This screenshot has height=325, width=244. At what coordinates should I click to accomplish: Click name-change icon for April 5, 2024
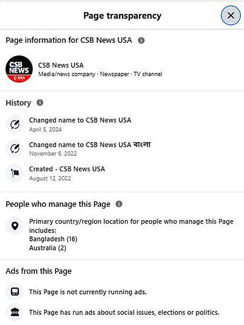click(15, 124)
